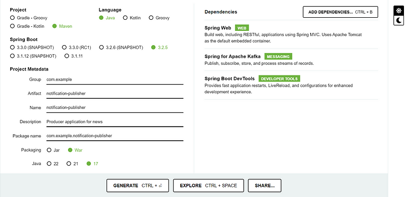Choose Java version 22
Screen dimensions: 406x197
[x=53, y=164]
